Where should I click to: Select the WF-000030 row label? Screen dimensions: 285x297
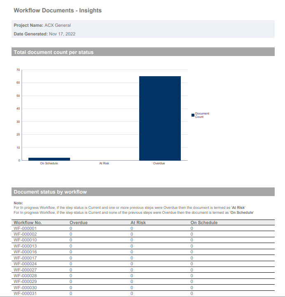coord(25,288)
